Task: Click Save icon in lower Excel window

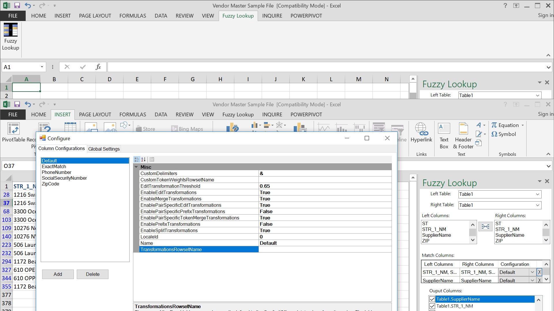Action: tap(17, 104)
